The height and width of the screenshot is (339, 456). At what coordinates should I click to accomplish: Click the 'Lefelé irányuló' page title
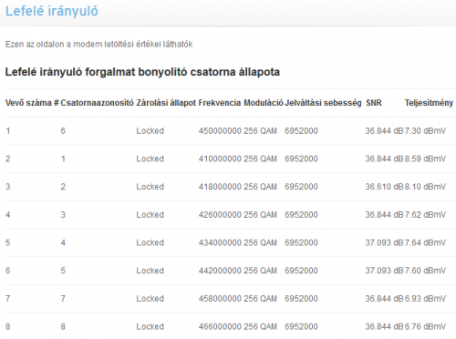pyautogui.click(x=52, y=11)
